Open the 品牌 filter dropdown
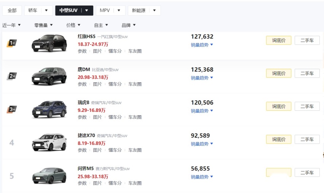Viewport: 324px width, 193px height. tap(129, 25)
